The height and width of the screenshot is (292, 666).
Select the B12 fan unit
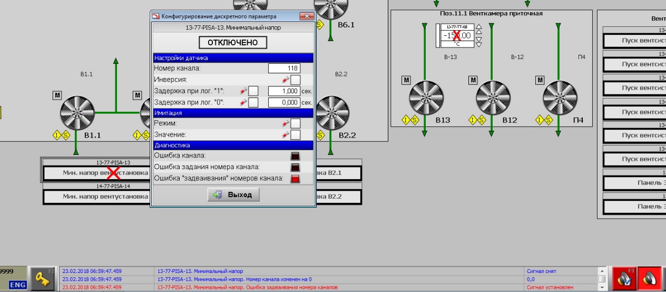493,98
